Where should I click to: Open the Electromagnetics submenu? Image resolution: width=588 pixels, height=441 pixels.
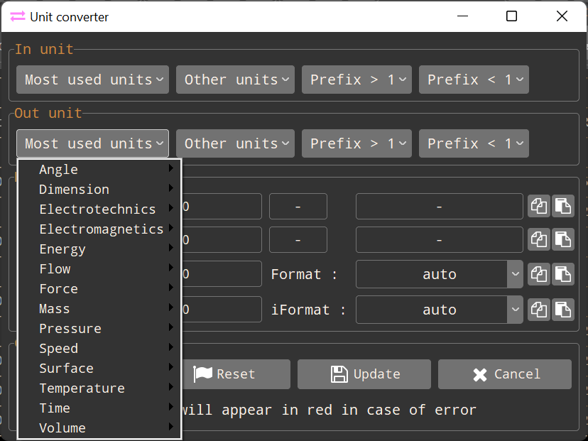click(101, 229)
